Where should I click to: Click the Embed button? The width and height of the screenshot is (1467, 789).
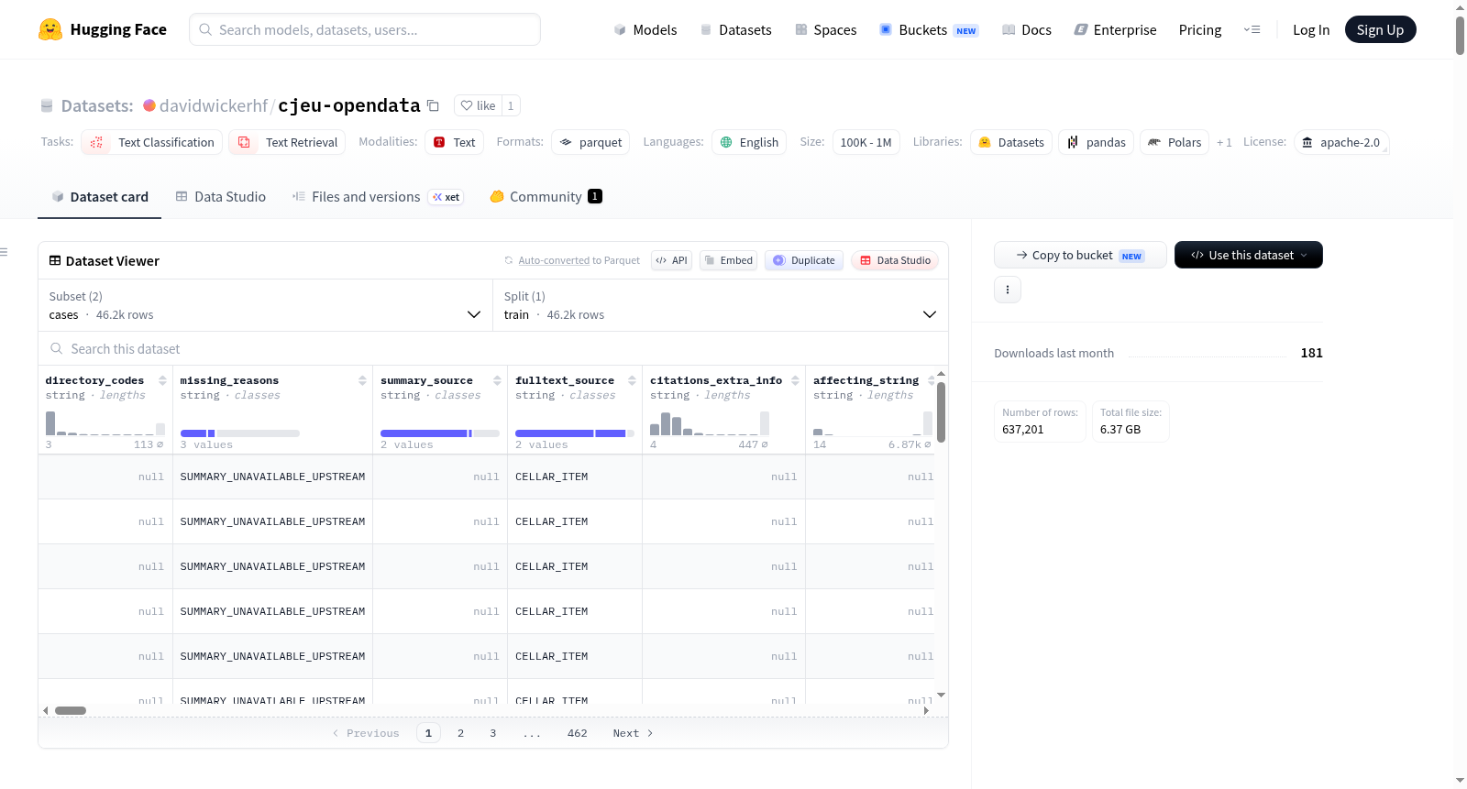click(x=729, y=260)
